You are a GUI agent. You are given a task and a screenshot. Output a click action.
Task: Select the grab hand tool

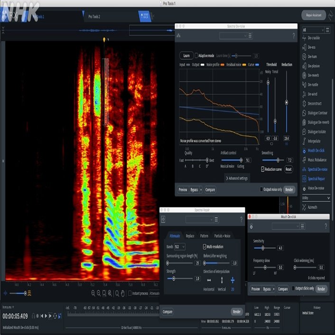[122, 293]
